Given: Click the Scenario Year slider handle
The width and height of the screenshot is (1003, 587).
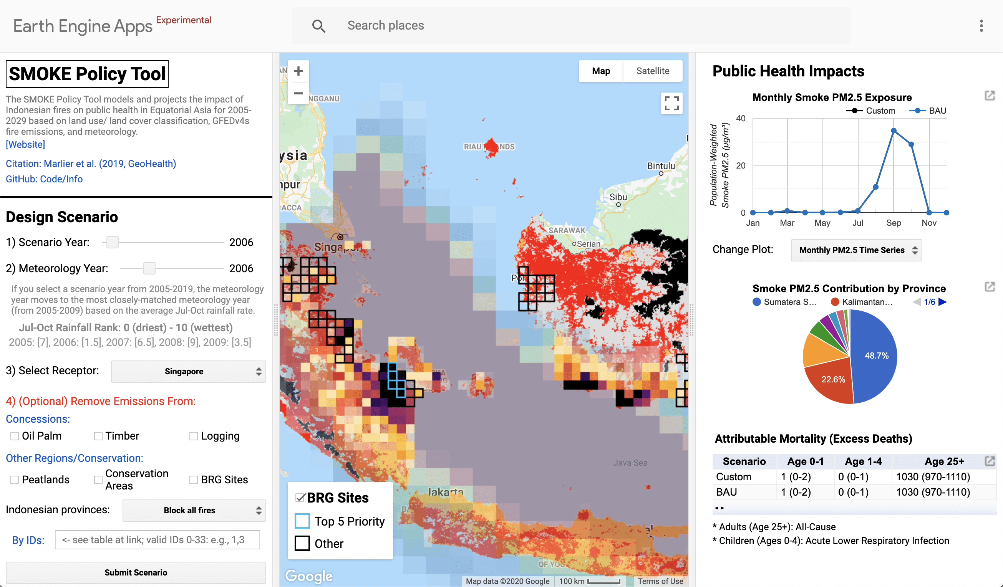Looking at the screenshot, I should pos(113,242).
